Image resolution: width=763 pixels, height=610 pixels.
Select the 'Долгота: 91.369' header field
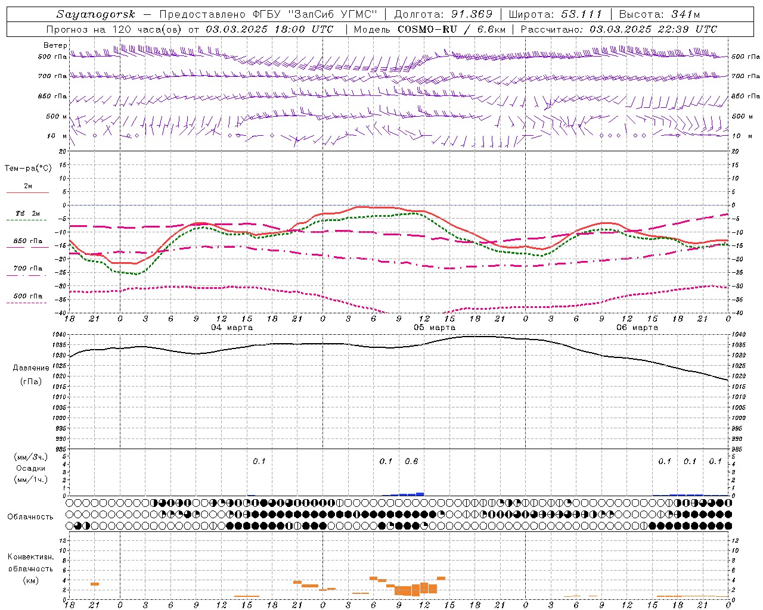(443, 14)
